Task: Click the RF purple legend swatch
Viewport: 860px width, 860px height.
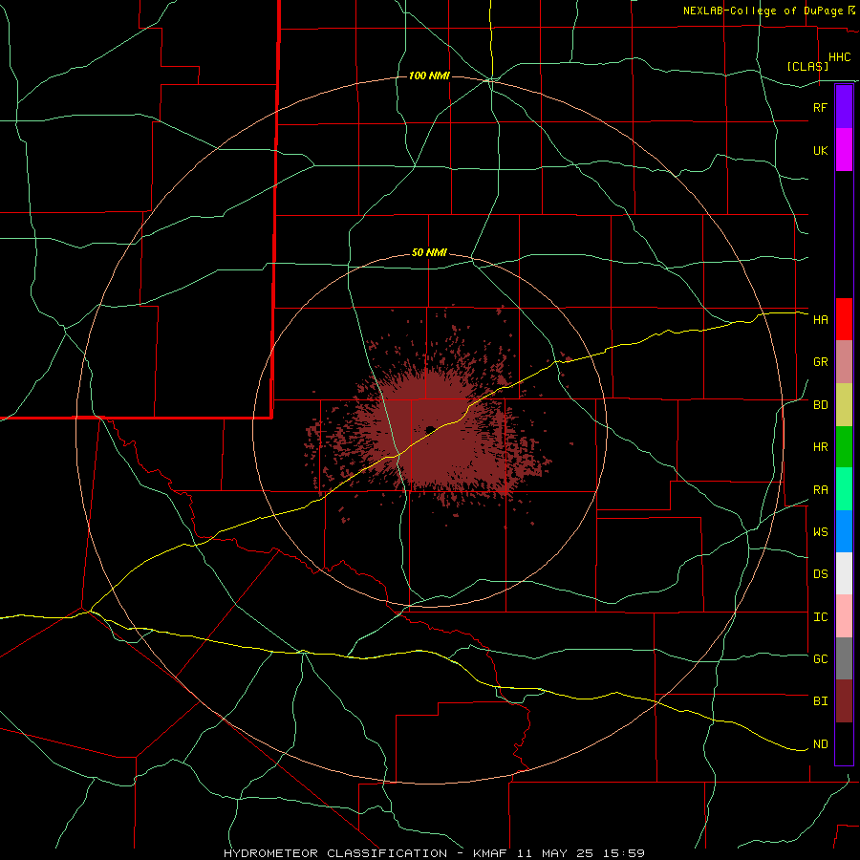Action: pyautogui.click(x=844, y=107)
